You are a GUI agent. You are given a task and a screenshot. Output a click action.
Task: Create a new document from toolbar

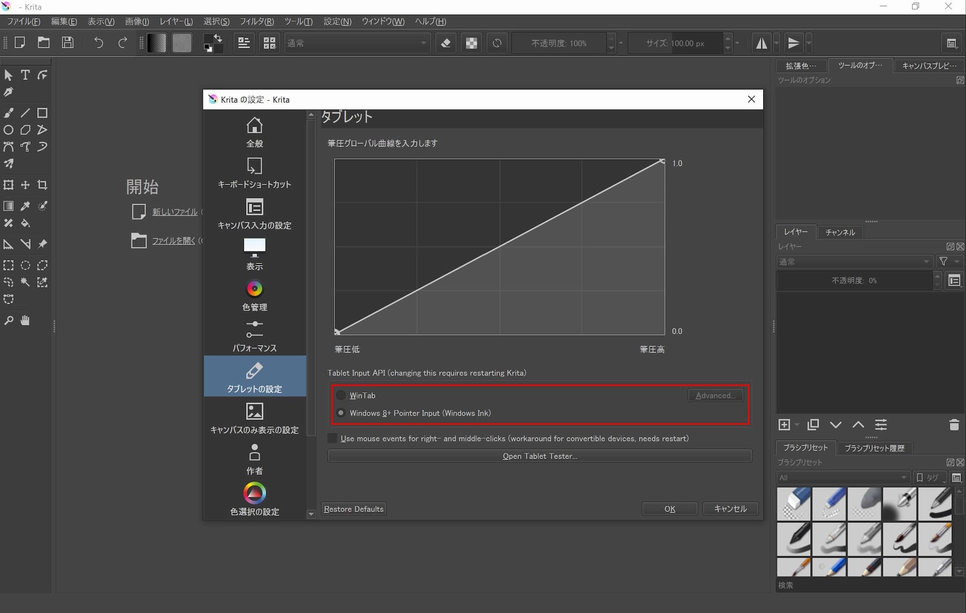(20, 43)
